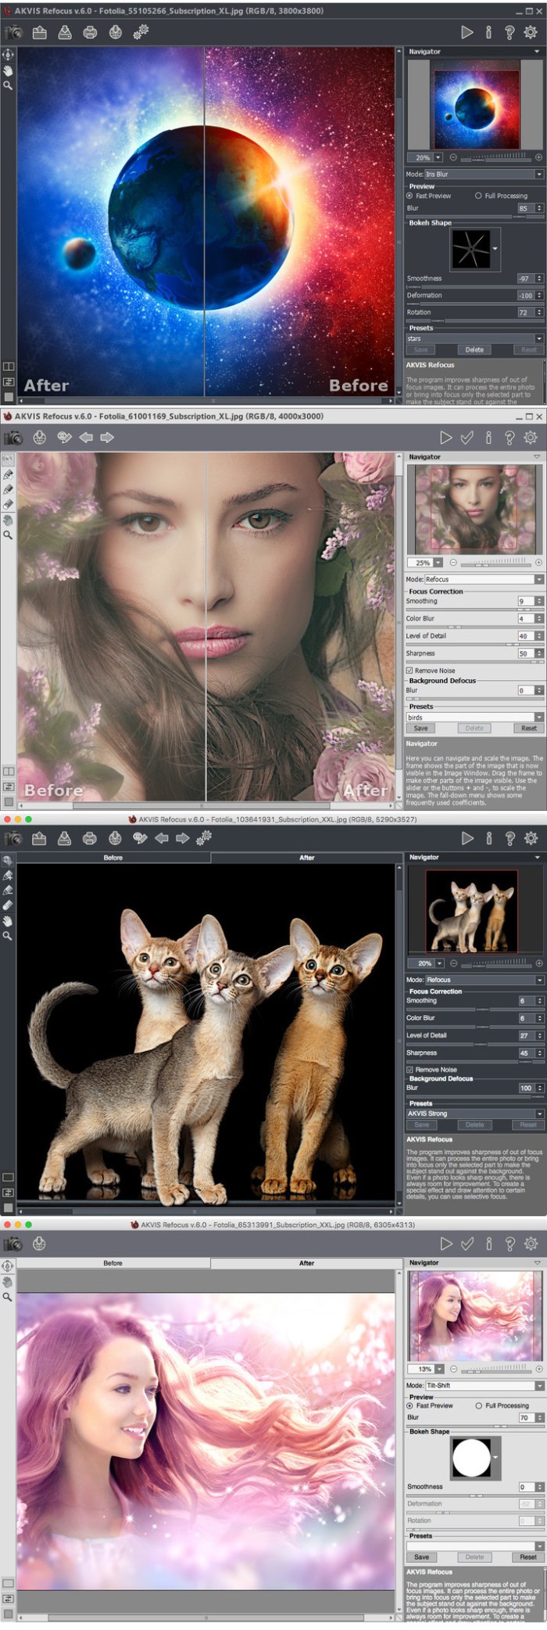
Task: Select the zoom magnifier tool in the kittens window
Action: click(8, 935)
